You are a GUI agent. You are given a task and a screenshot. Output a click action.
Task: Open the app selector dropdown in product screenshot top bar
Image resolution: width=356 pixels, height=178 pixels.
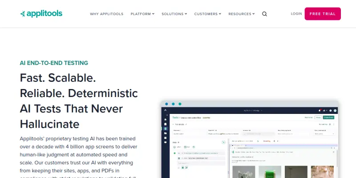253,110
